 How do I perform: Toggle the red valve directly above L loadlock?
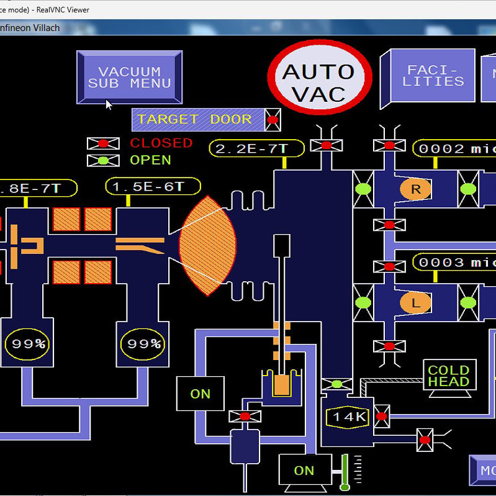tap(389, 266)
